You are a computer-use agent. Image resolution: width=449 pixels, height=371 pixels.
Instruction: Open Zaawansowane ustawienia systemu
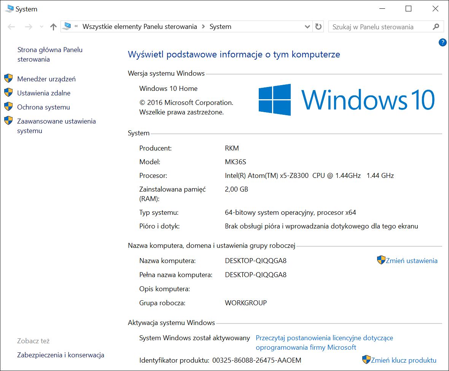click(56, 126)
